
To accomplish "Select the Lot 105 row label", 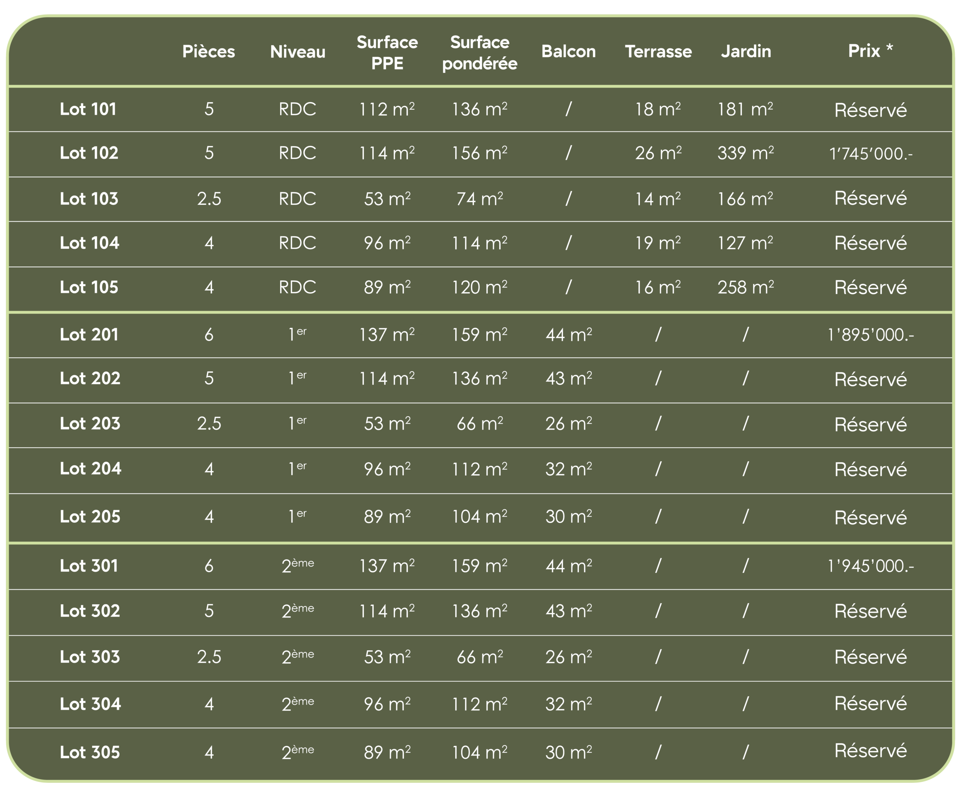I will (x=89, y=287).
